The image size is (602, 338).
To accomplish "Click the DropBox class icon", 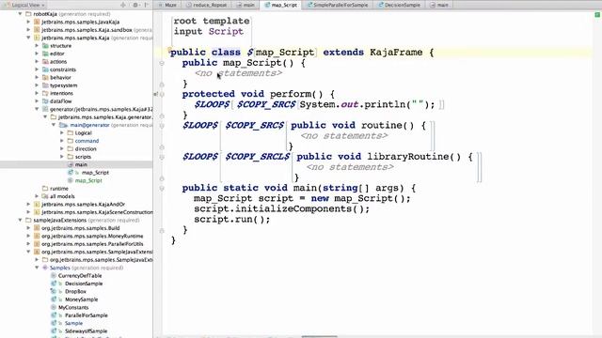I will tap(54, 291).
